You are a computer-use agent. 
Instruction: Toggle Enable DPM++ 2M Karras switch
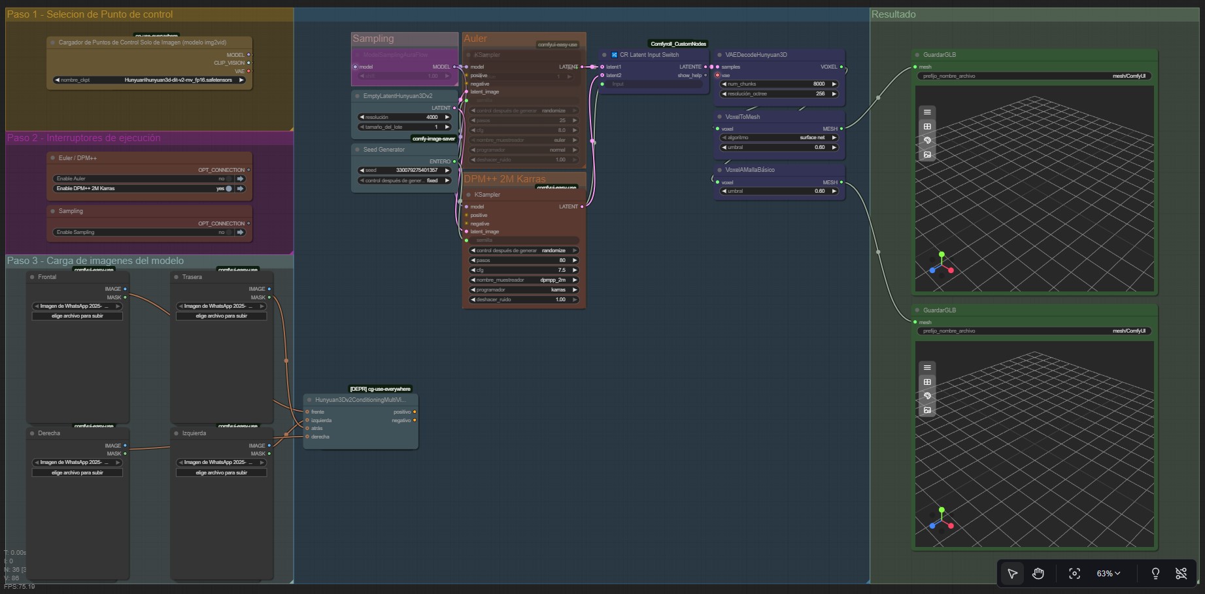click(229, 189)
